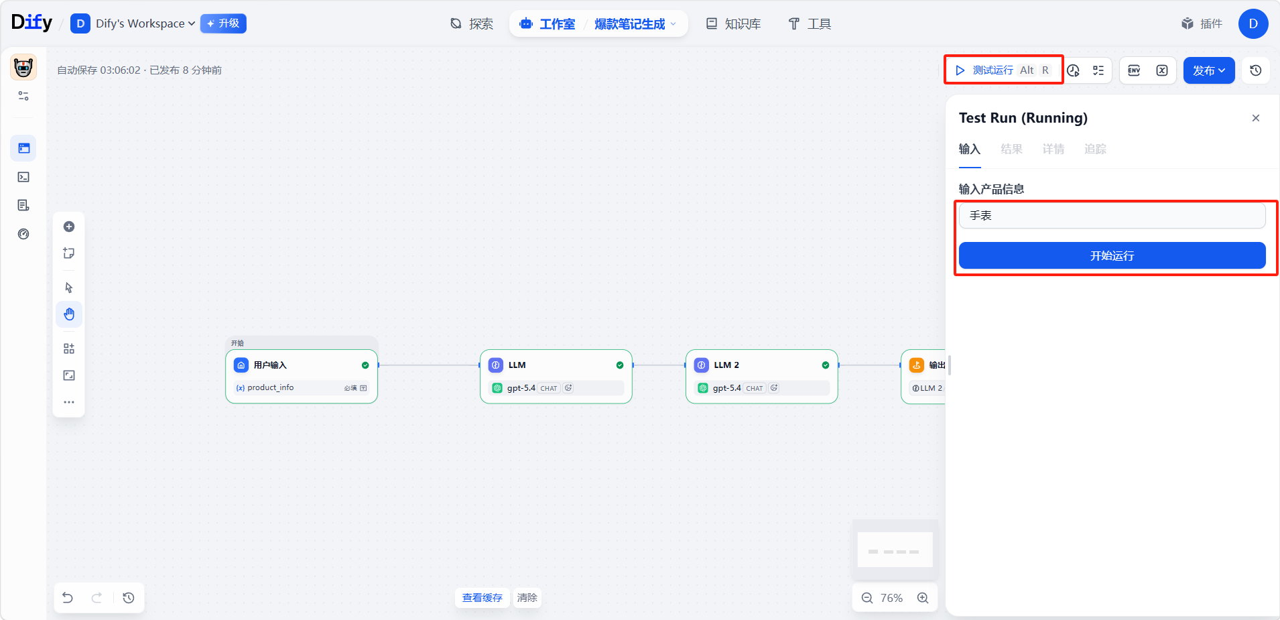This screenshot has height=620, width=1280.
Task: Expand the 发布 publish dropdown
Action: (1208, 70)
